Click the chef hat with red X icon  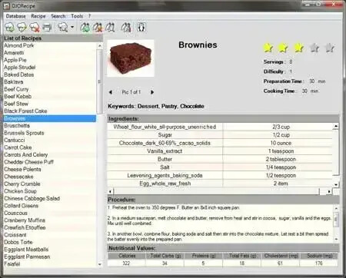pyautogui.click(x=35, y=27)
